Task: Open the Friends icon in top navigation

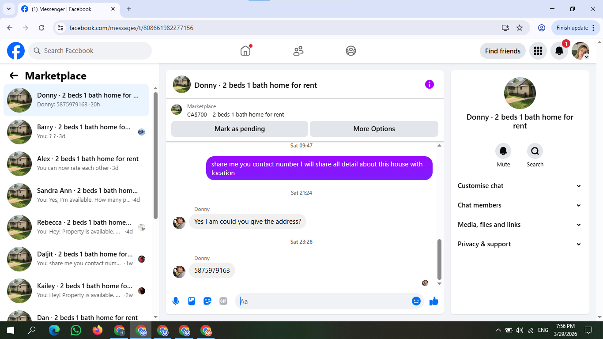Action: point(298,51)
